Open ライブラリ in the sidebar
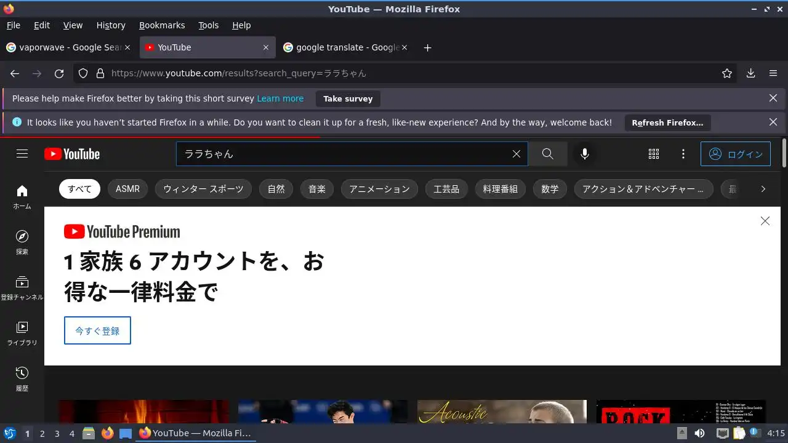The image size is (788, 443). pos(22,333)
